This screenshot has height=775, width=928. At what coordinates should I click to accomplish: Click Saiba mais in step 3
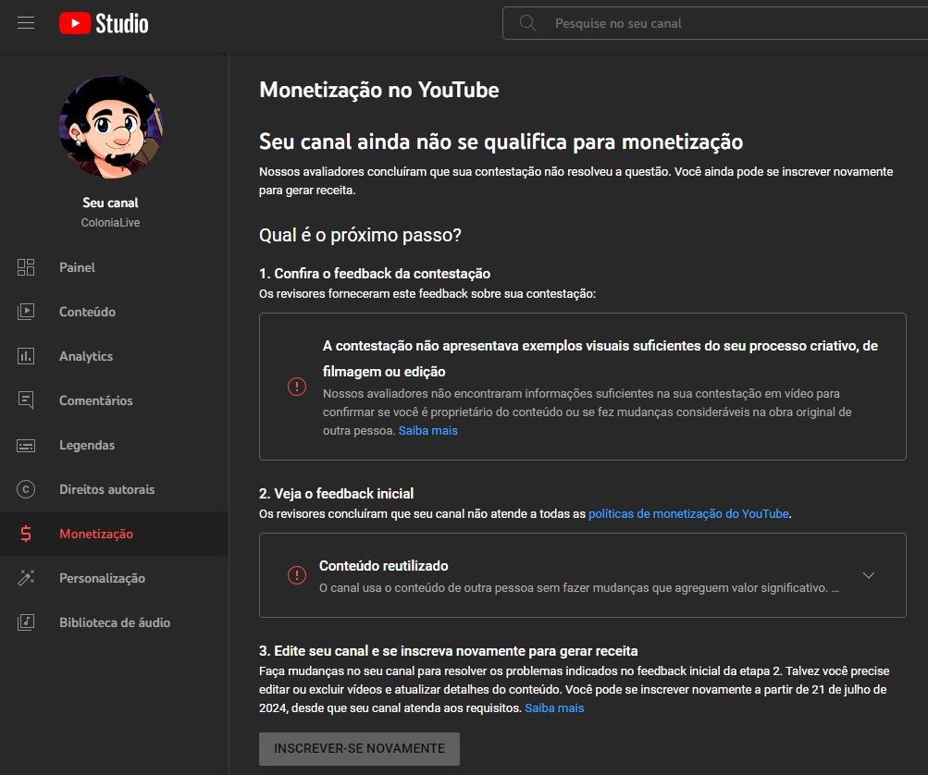click(554, 707)
